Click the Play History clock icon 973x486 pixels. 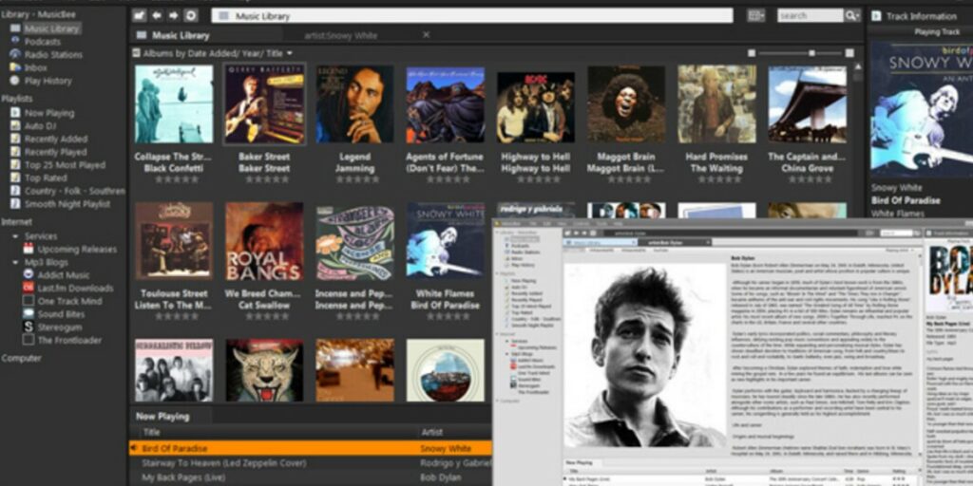(x=15, y=80)
